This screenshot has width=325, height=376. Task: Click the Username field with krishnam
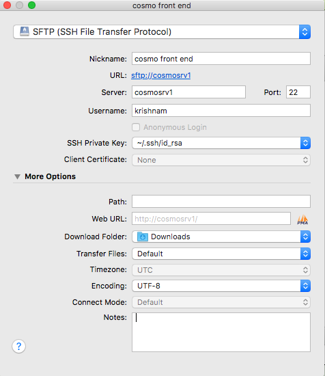coord(221,111)
